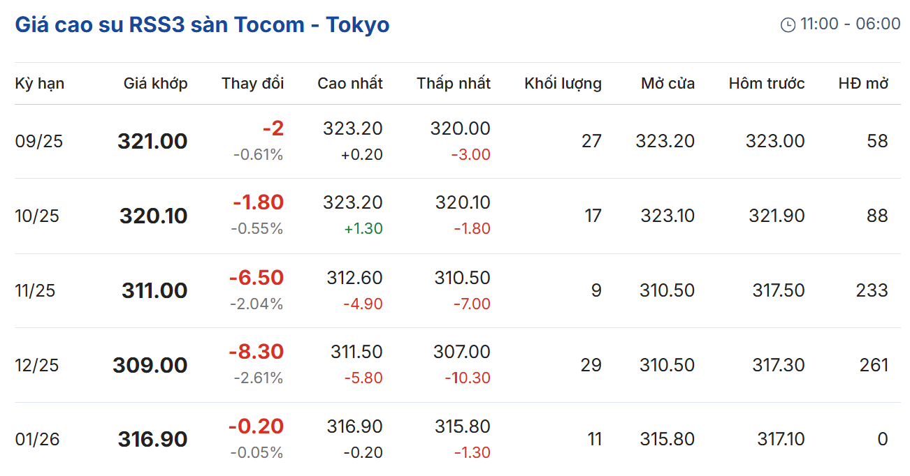Click the 309.00 price for 12/25
This screenshot has width=910, height=476.
150,365
